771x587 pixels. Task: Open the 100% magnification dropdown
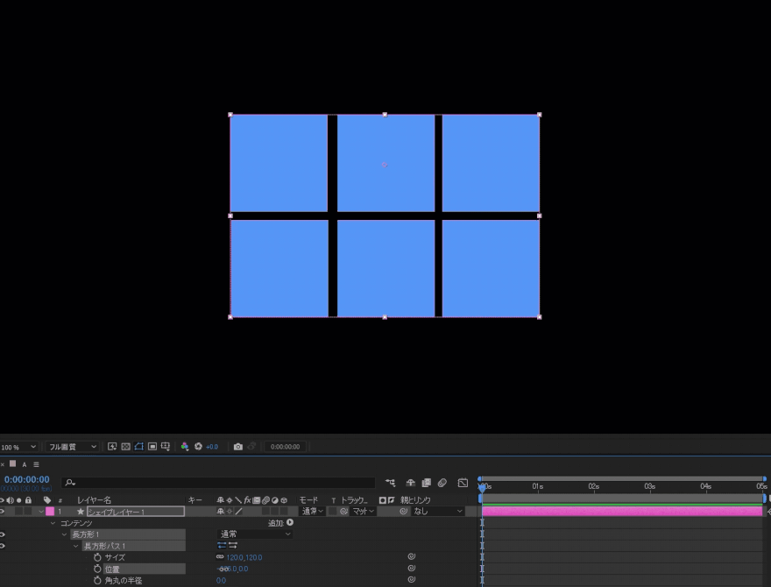click(19, 447)
